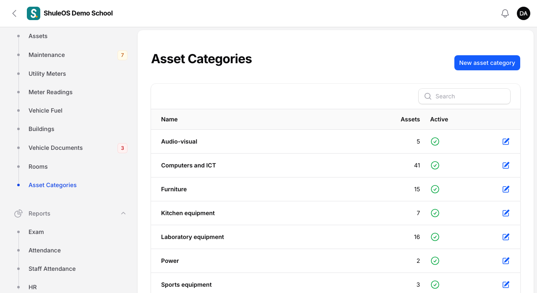Open the DA user avatar menu
The width and height of the screenshot is (537, 293).
pos(524,13)
